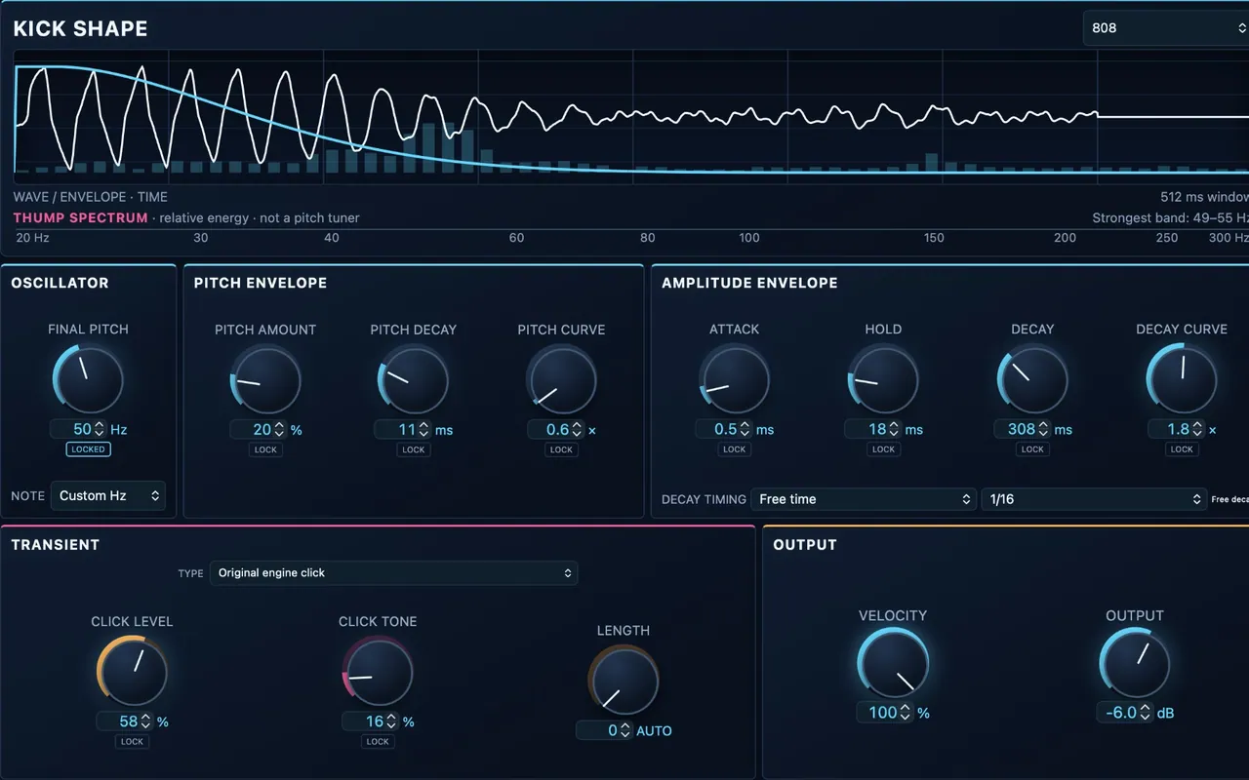Toggle the LOCK under Pitch Amount

265,450
